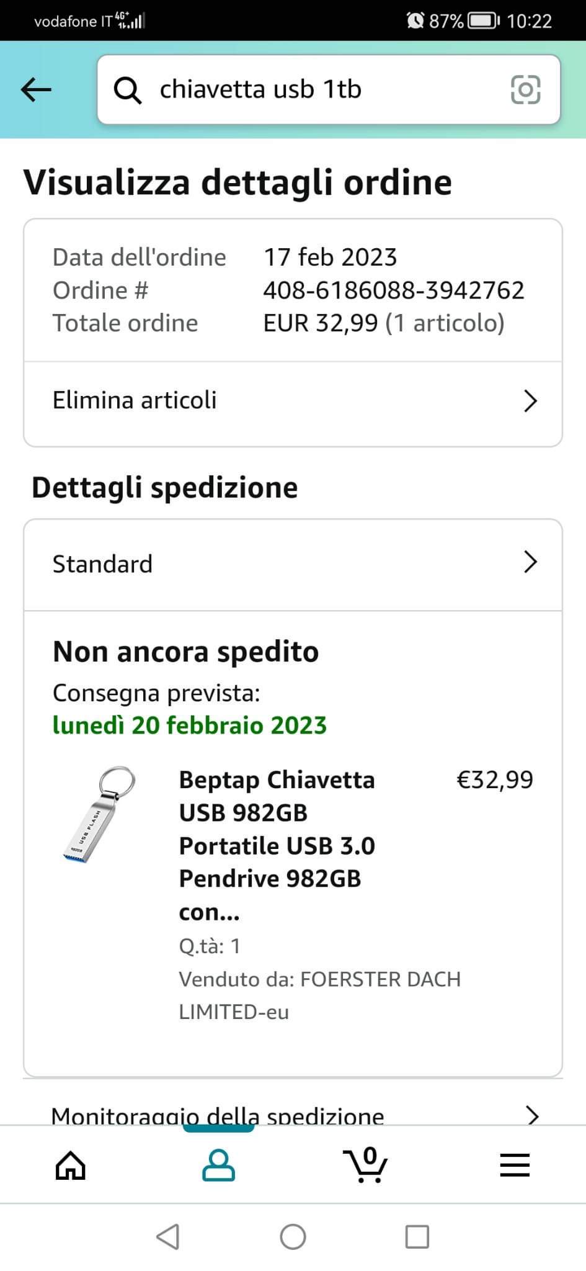Go to Amazon home tab
Image resolution: width=586 pixels, height=1271 pixels.
pyautogui.click(x=71, y=1165)
